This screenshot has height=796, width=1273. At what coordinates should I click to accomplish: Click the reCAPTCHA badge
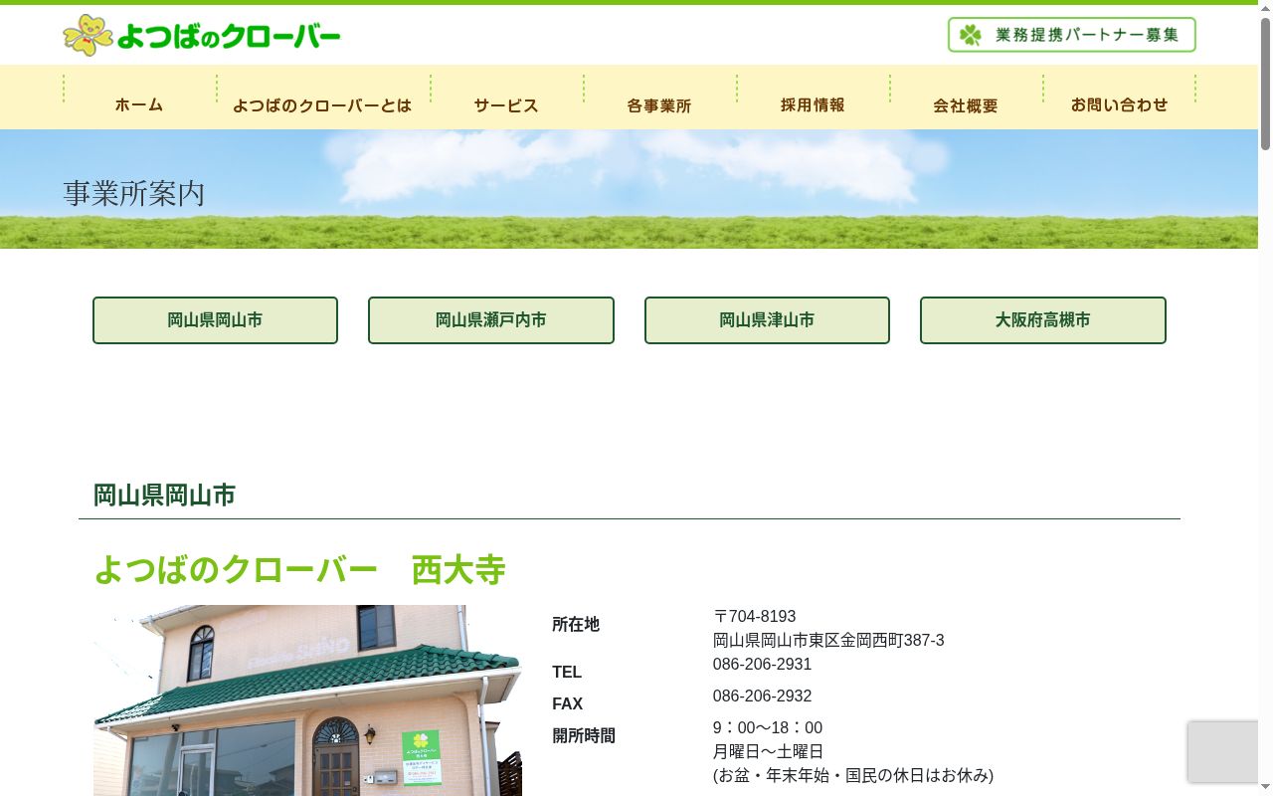tap(1223, 751)
